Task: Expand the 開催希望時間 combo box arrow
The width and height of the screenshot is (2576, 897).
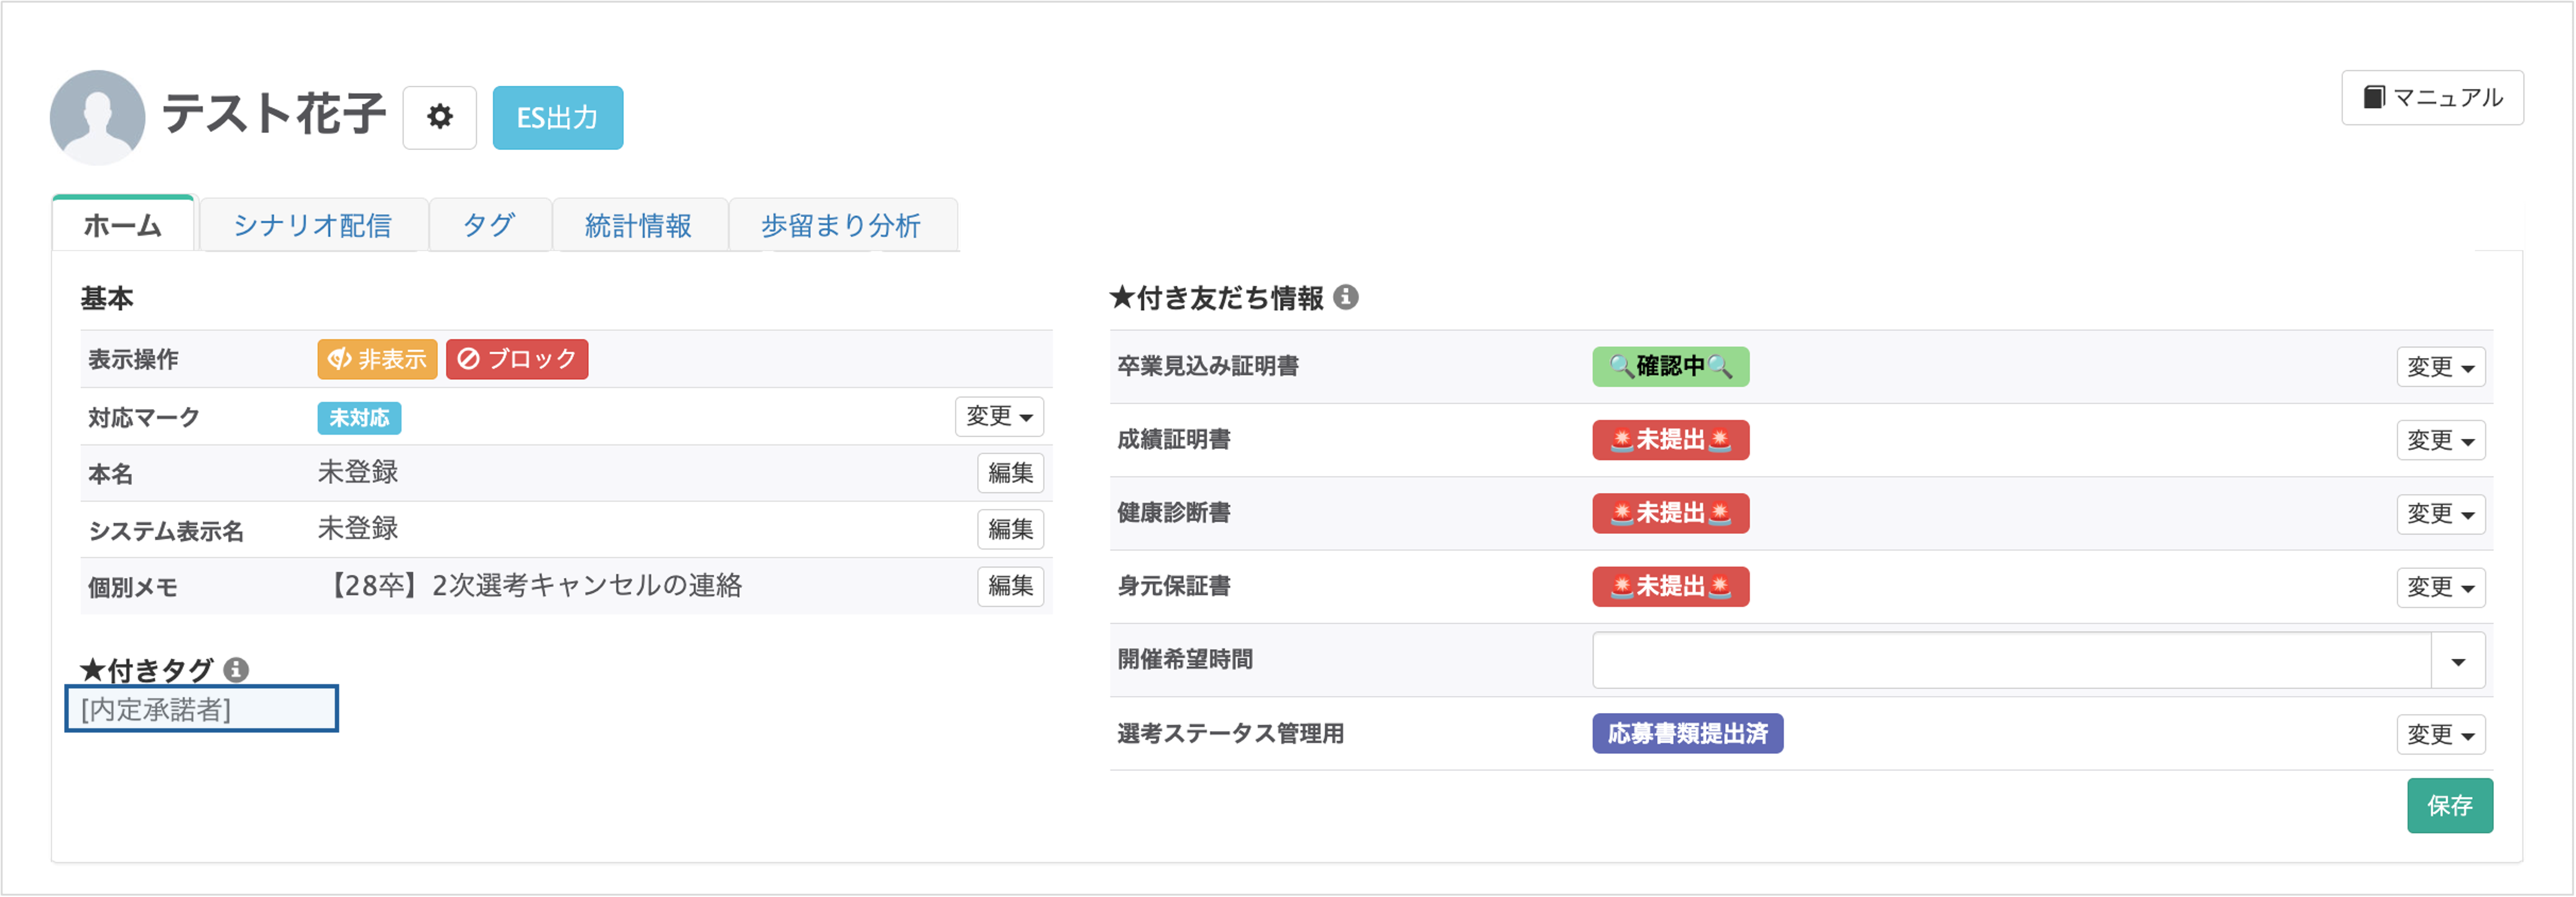Action: 2457,661
